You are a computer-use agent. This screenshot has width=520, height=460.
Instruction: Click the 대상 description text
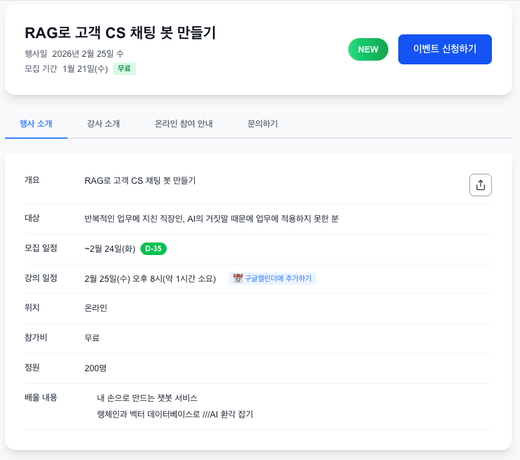[211, 219]
